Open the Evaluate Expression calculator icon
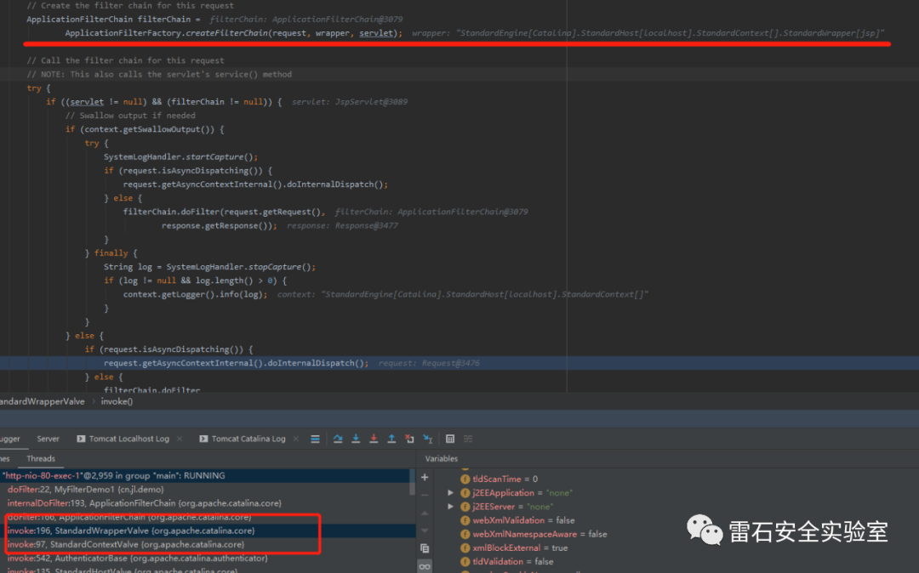The width and height of the screenshot is (919, 573). click(x=450, y=439)
